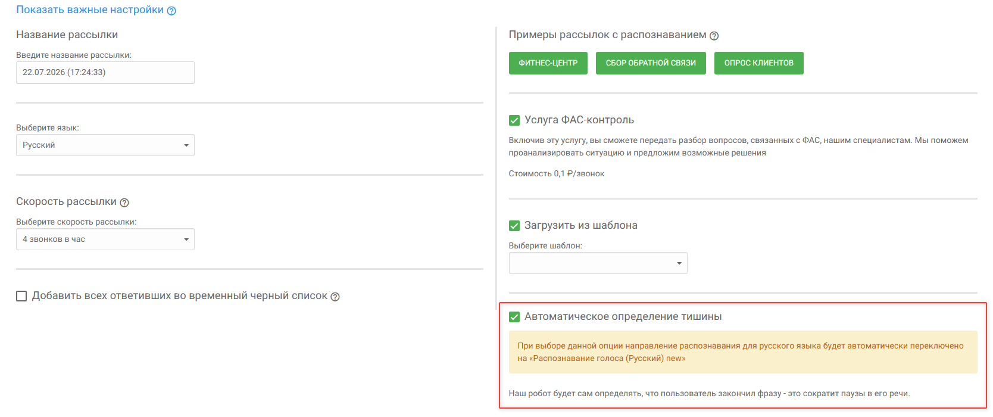Click the arrow of the template selector

pos(679,263)
